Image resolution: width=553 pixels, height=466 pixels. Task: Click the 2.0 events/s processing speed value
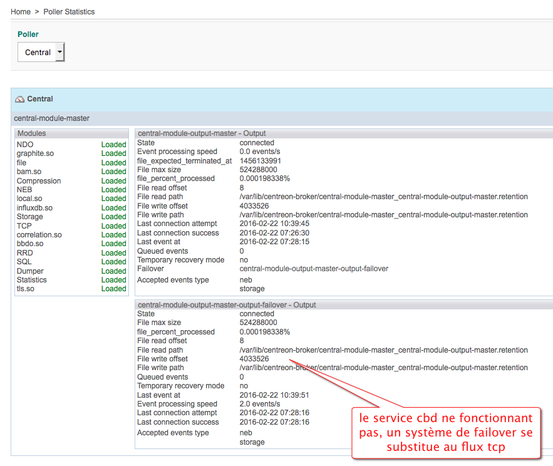260,404
